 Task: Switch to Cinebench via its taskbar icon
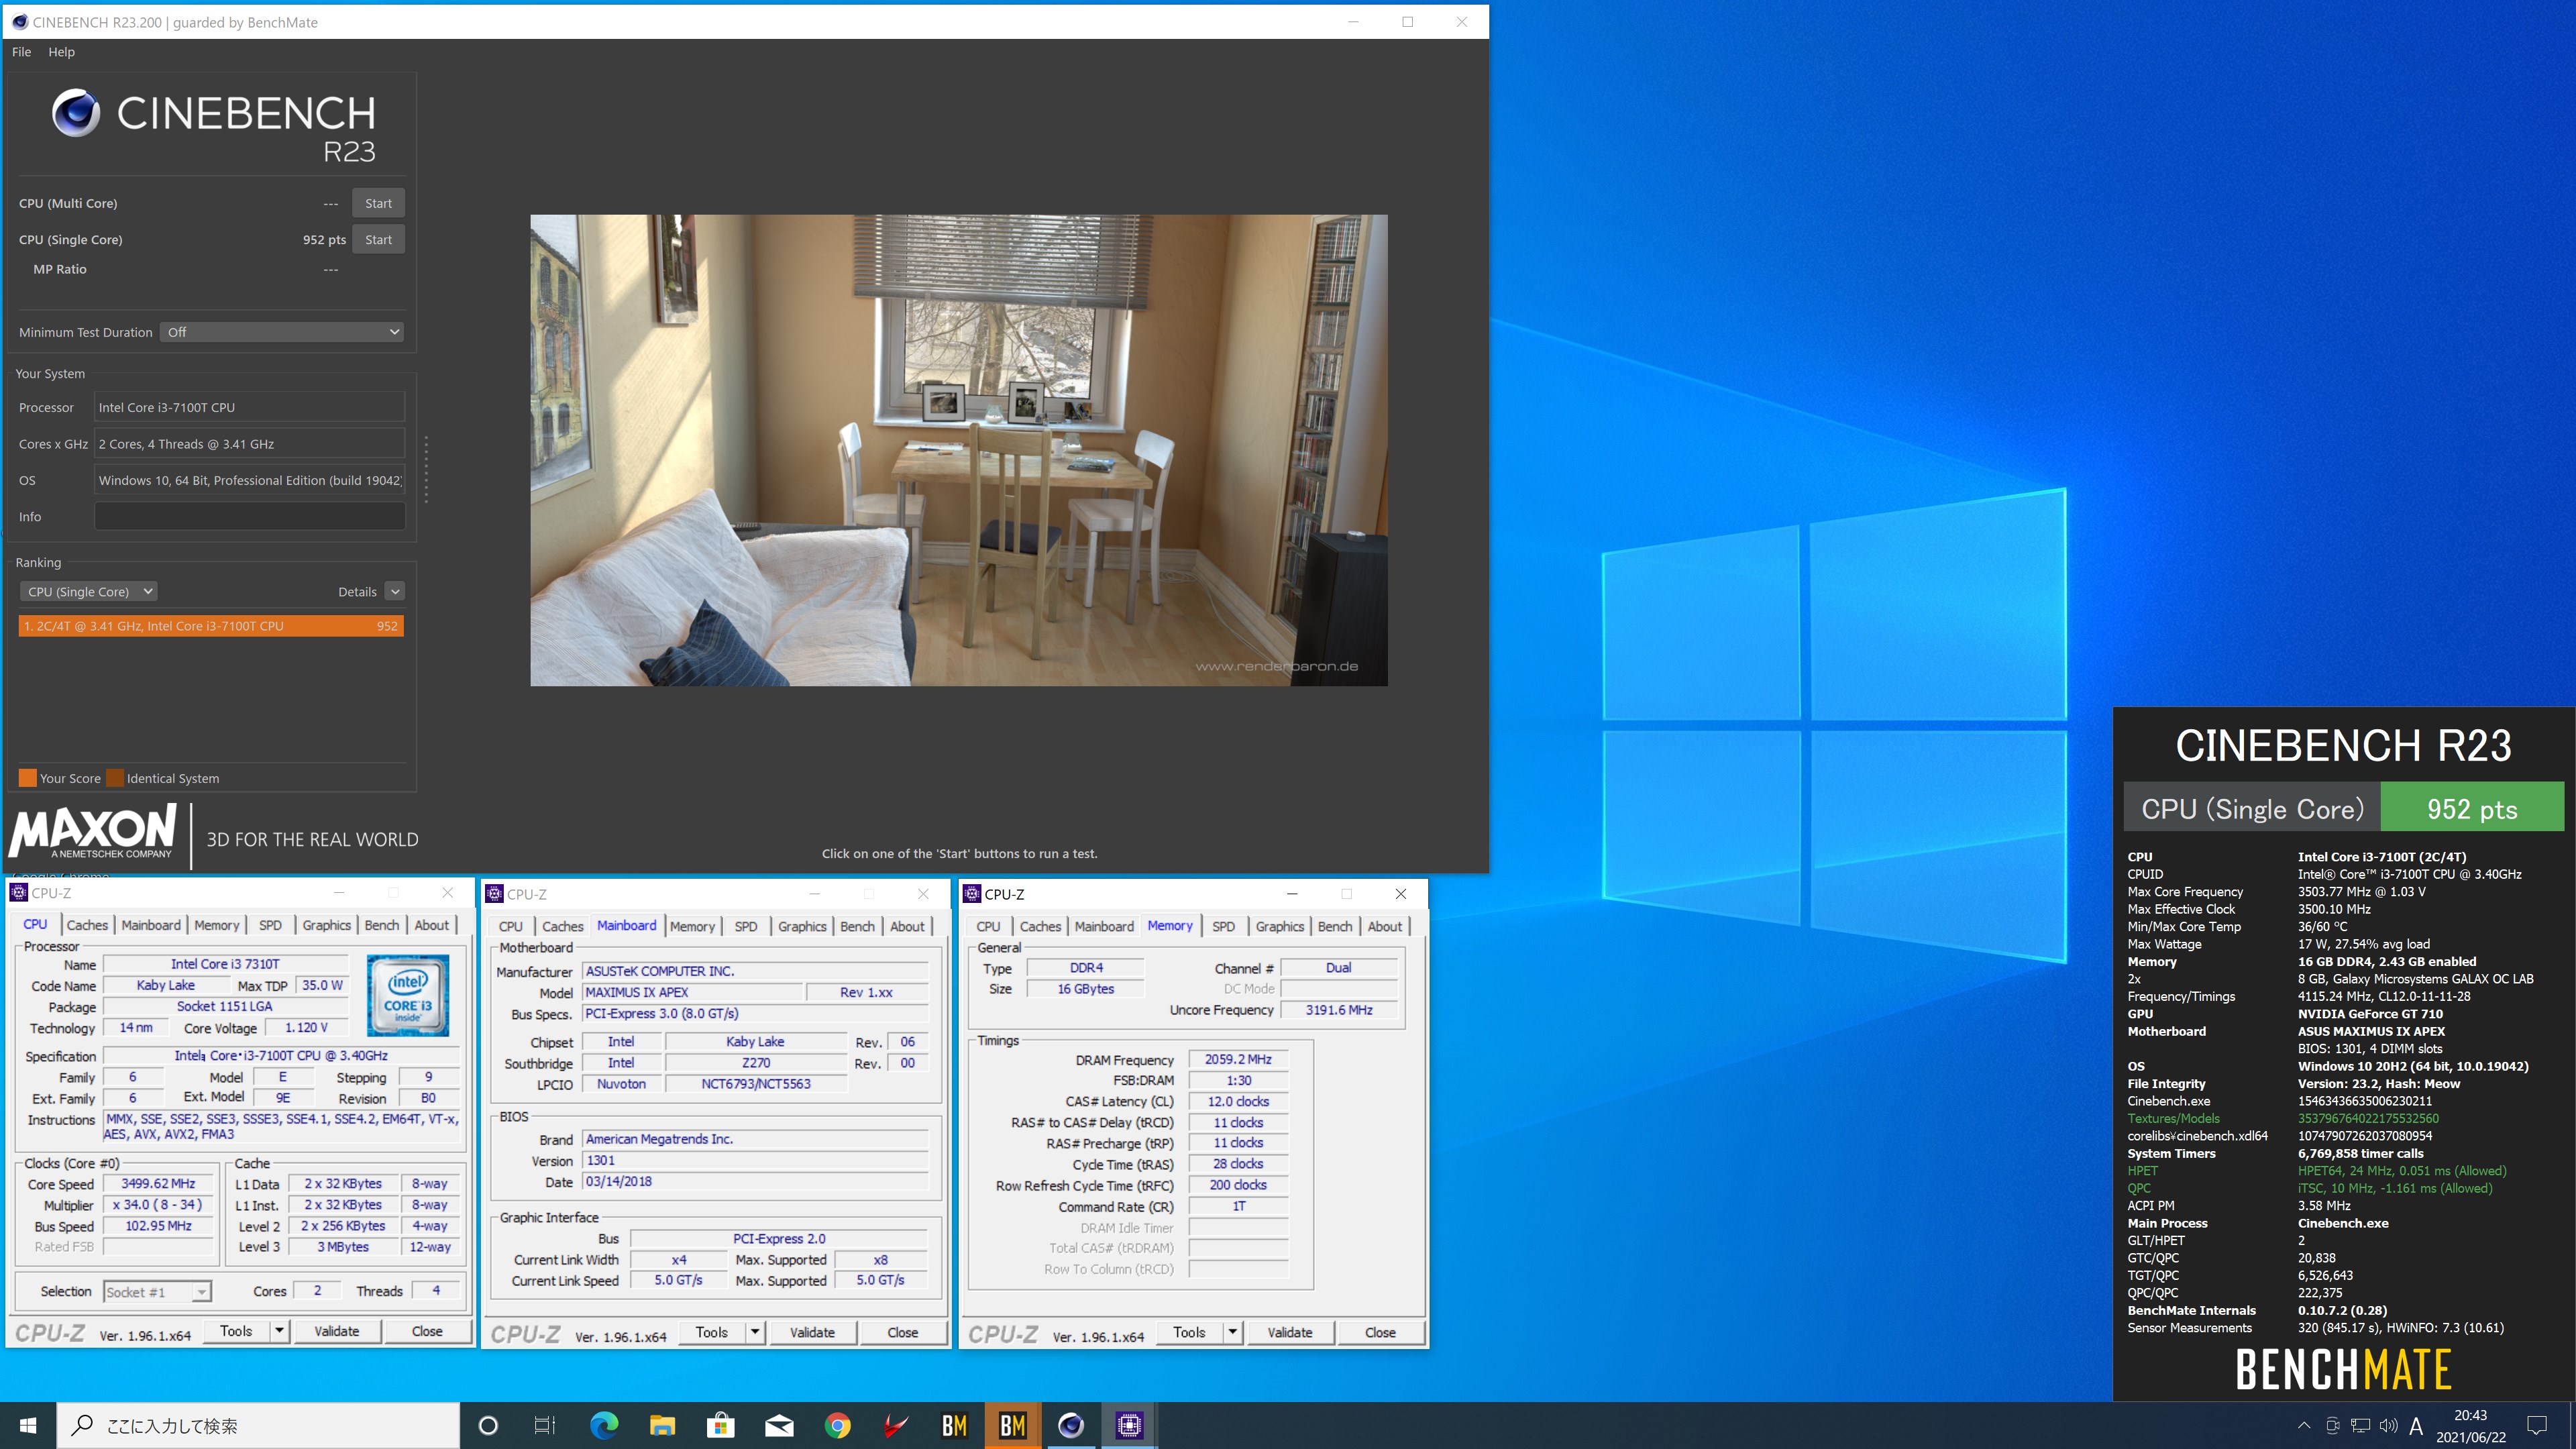[1070, 1425]
